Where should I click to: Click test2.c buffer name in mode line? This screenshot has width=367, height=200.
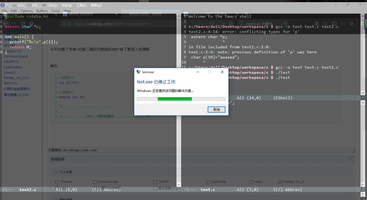[28, 190]
